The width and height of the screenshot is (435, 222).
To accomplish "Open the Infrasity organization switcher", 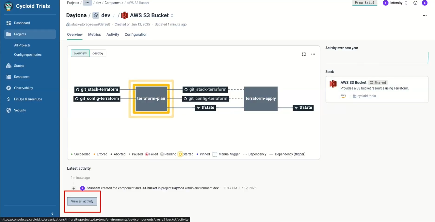I will [x=395, y=3].
